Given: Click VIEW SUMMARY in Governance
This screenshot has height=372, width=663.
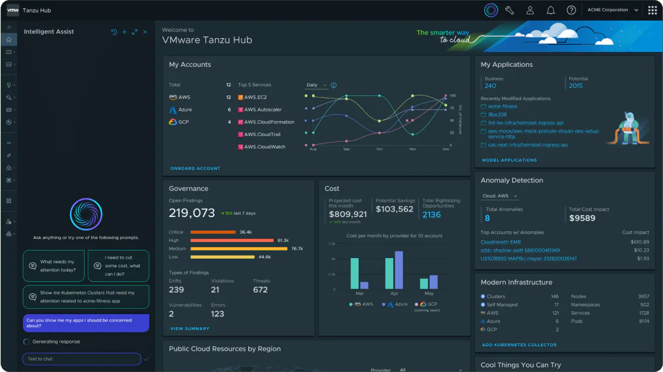Looking at the screenshot, I should click(x=190, y=328).
